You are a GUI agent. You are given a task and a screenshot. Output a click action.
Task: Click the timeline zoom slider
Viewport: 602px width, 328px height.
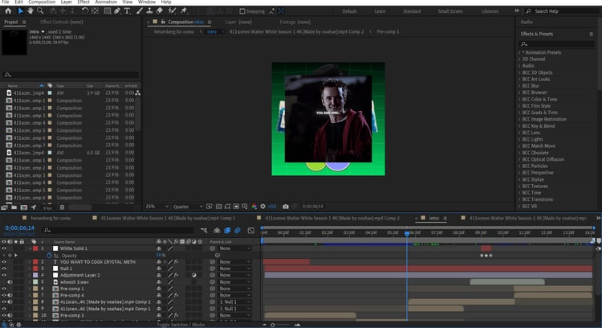pyautogui.click(x=273, y=325)
